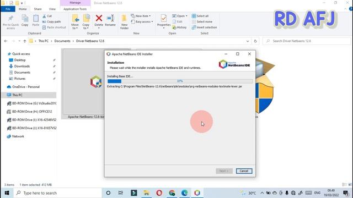This screenshot has width=353, height=198.
Task: Open the File tab
Action: (x=8, y=9)
